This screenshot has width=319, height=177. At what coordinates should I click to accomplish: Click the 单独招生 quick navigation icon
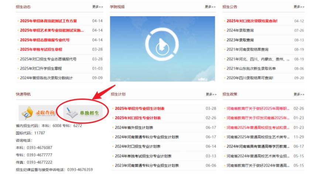pyautogui.click(x=83, y=113)
